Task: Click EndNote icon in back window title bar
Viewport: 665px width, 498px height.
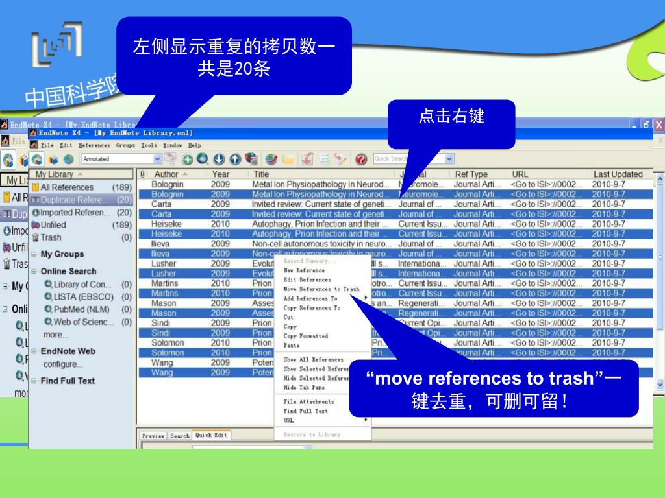Action: coord(5,124)
